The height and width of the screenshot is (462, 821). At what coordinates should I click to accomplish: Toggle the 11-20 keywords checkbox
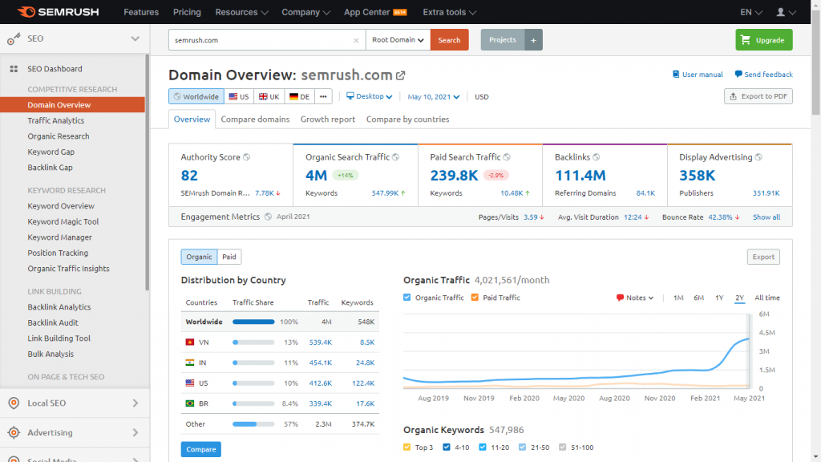point(483,448)
